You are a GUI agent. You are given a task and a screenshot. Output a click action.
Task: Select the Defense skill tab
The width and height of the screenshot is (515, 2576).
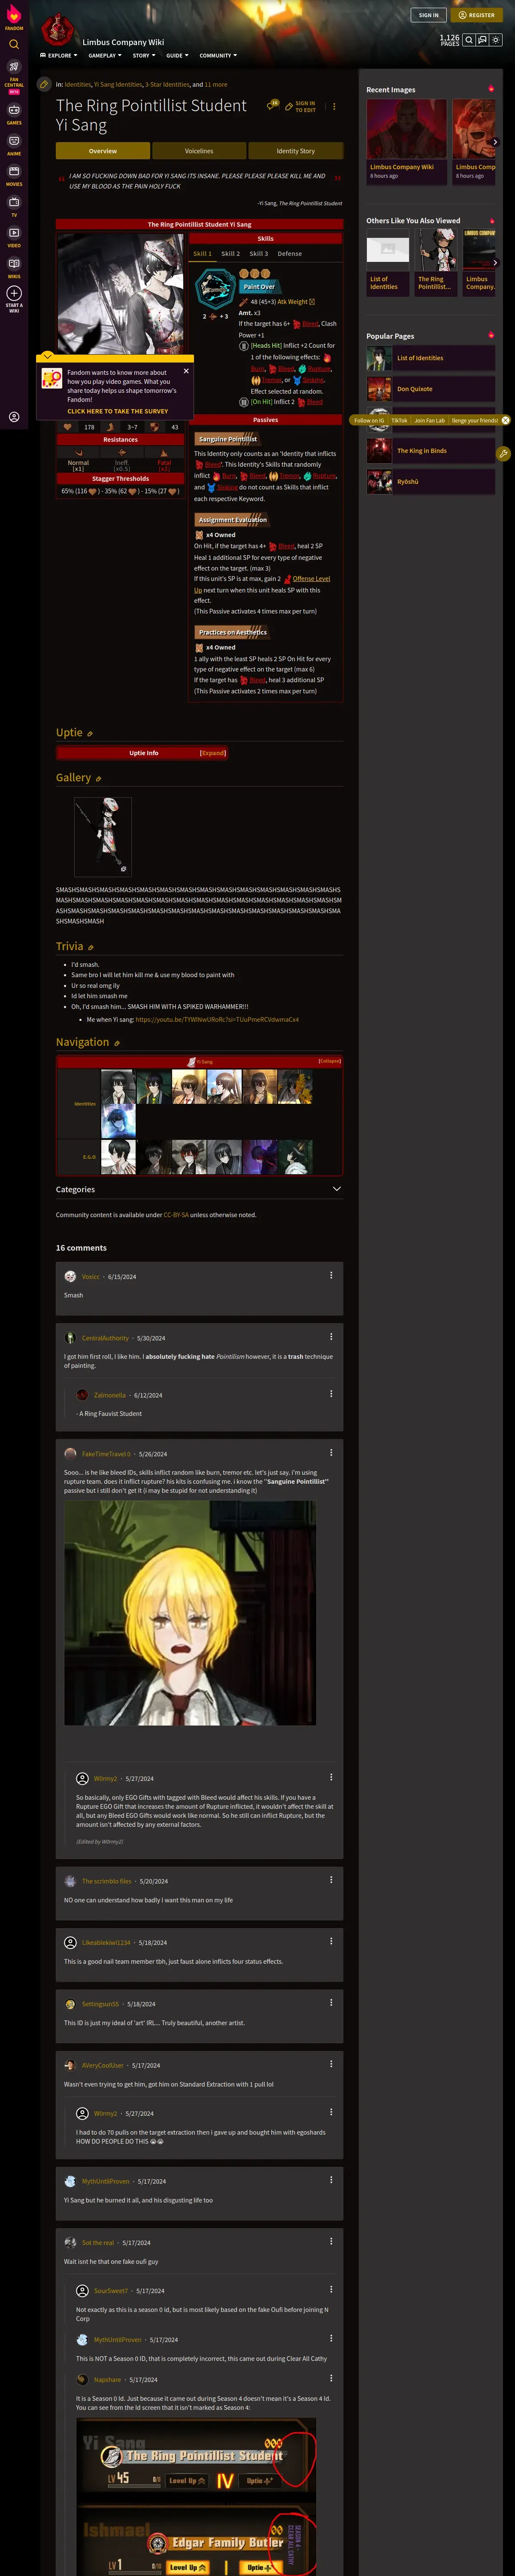pos(290,254)
